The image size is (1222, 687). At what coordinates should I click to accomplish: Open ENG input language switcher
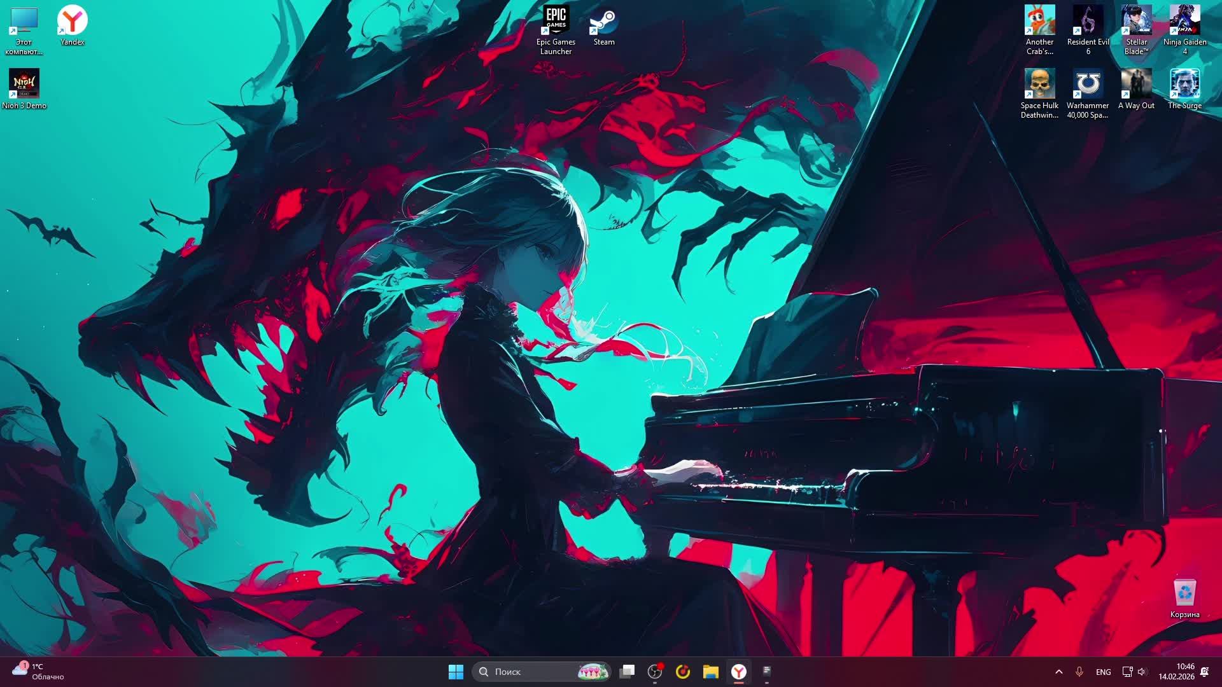1104,672
